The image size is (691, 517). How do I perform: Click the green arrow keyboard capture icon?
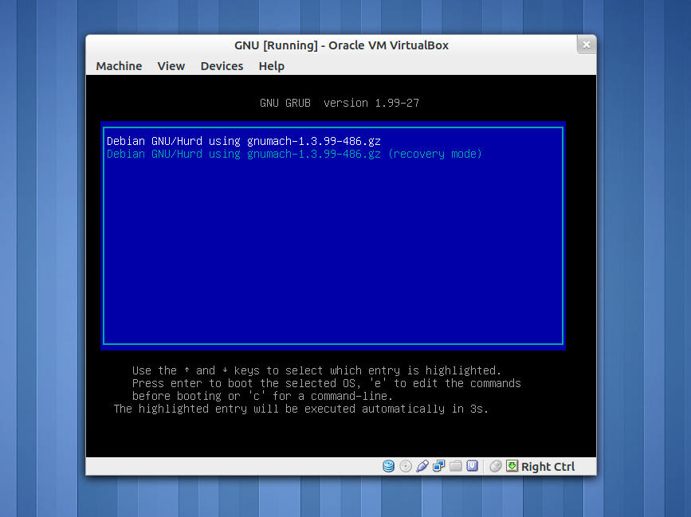point(512,466)
